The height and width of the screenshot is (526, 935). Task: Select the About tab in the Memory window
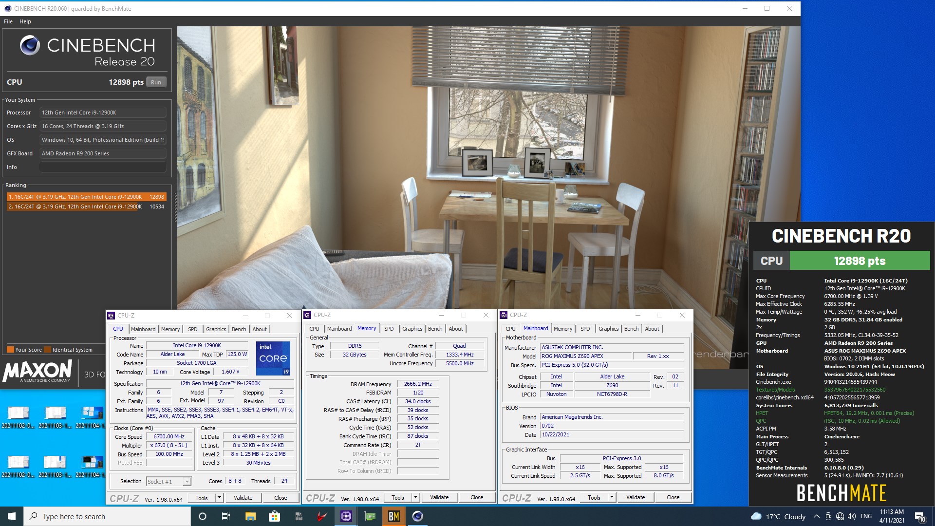(x=456, y=329)
